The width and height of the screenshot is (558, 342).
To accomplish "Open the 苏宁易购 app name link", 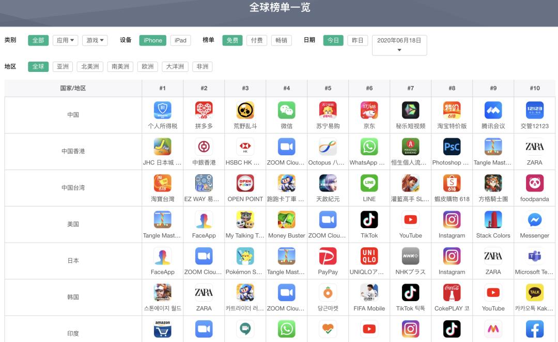I will [328, 126].
